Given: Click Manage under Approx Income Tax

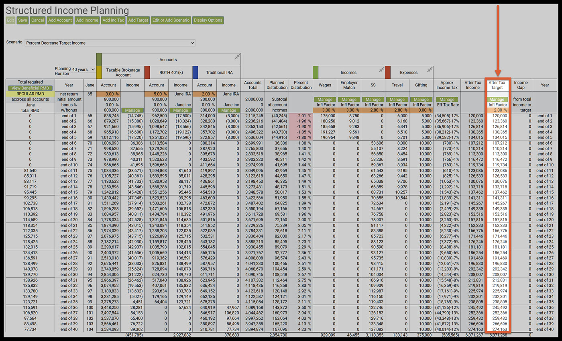Looking at the screenshot, I should point(447,99).
